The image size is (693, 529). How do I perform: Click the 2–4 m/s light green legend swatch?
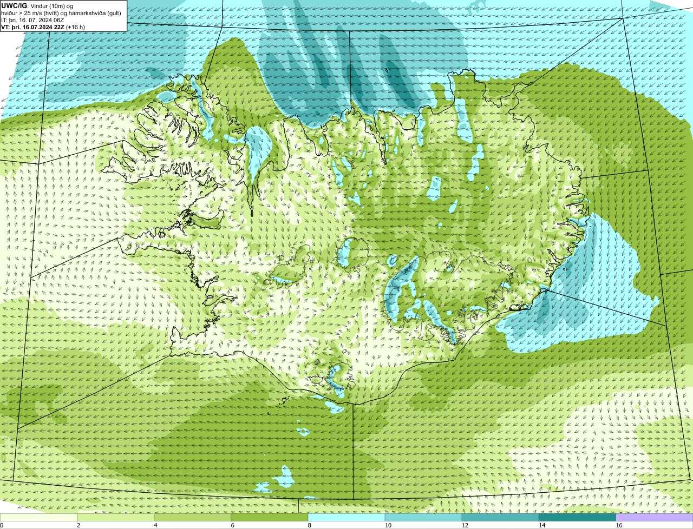pos(115,517)
